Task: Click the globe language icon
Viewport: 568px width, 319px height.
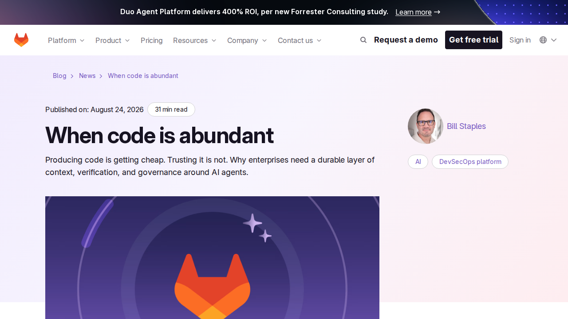Action: coord(543,40)
